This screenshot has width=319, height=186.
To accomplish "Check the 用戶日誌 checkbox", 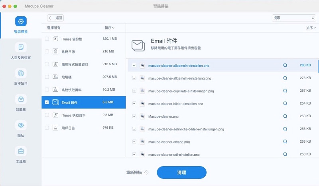I will point(47,128).
